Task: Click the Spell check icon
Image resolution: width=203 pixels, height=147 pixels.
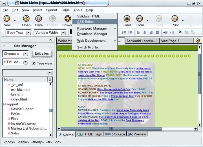Action: point(159,19)
